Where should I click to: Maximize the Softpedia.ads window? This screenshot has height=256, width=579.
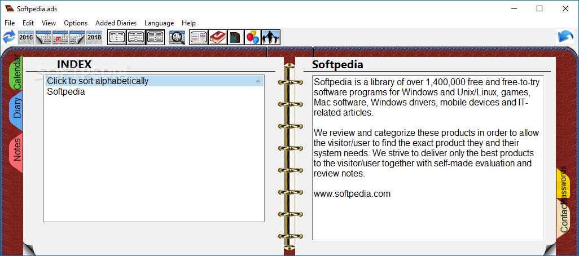(539, 9)
